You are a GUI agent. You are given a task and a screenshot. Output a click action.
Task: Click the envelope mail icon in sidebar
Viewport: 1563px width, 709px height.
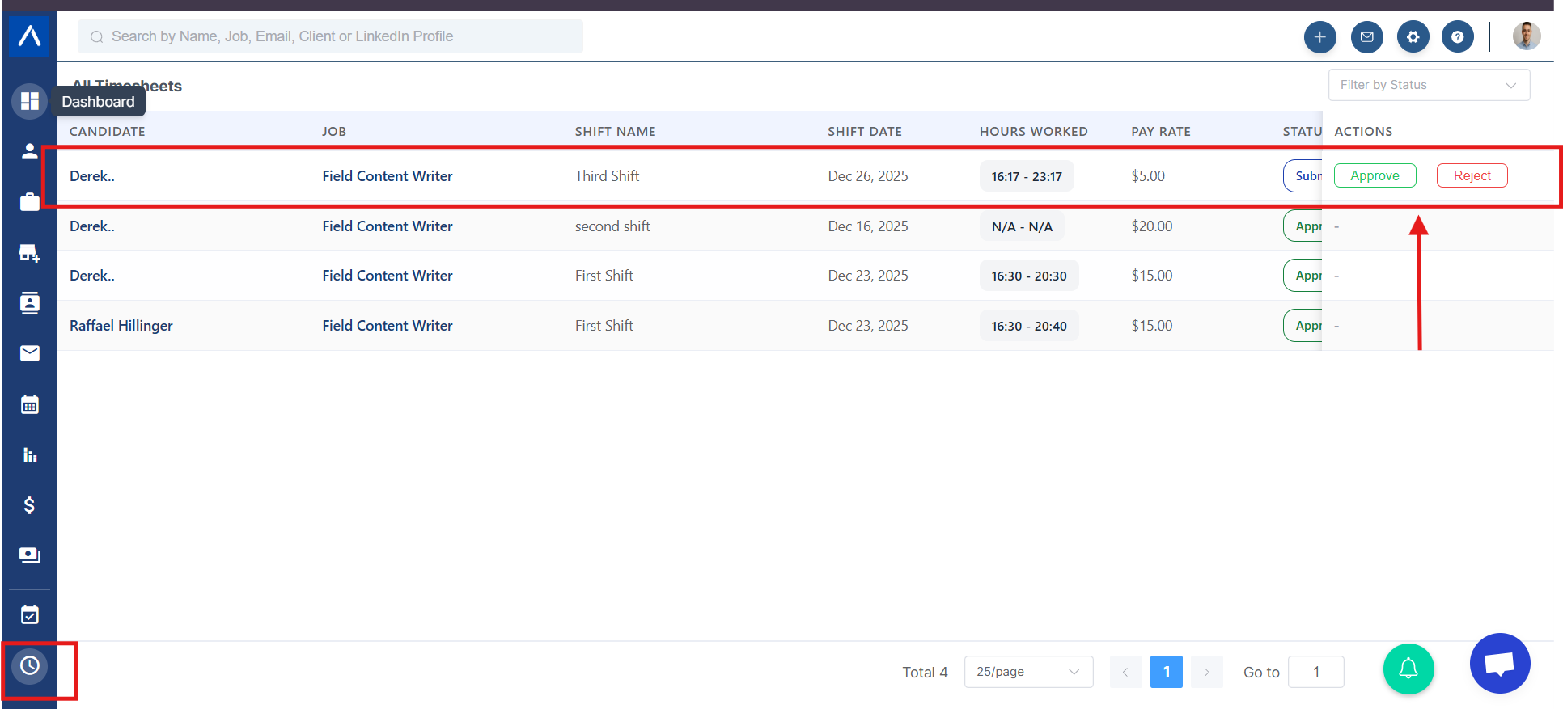(30, 353)
